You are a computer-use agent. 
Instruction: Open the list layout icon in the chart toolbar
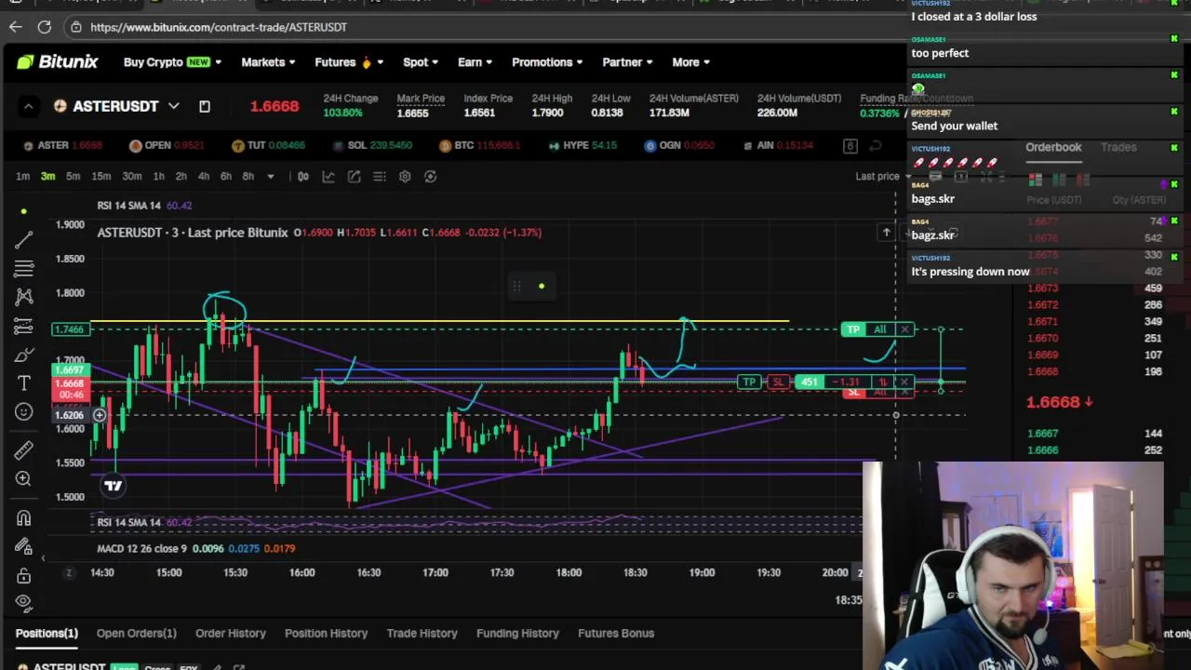pyautogui.click(x=380, y=177)
